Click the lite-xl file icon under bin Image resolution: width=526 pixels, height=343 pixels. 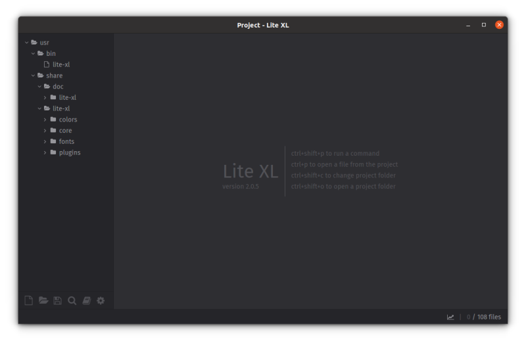47,64
